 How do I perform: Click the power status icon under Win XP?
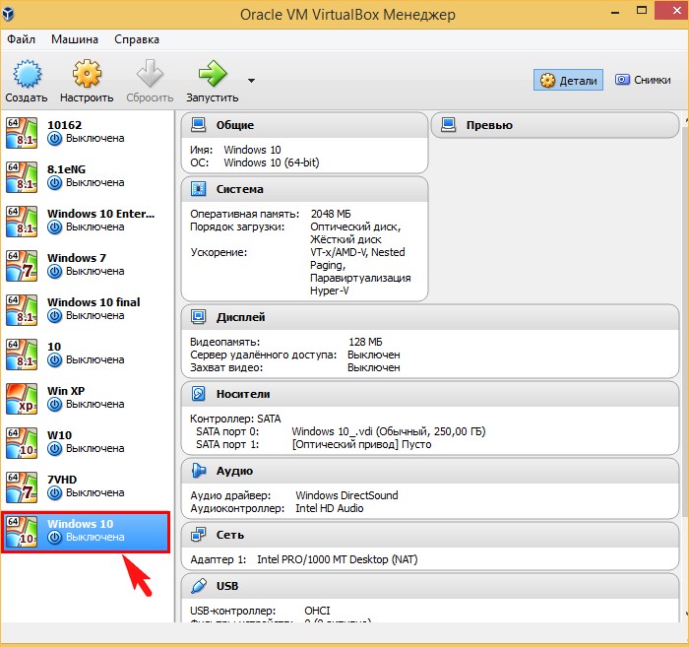54,405
